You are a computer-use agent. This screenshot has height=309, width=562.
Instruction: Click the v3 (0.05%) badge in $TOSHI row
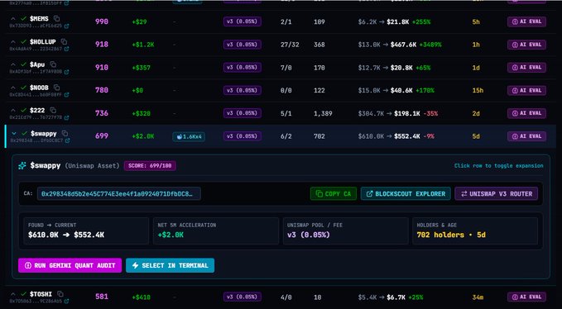point(243,297)
